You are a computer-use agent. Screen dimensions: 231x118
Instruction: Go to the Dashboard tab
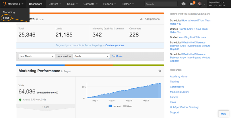pos(36,4)
